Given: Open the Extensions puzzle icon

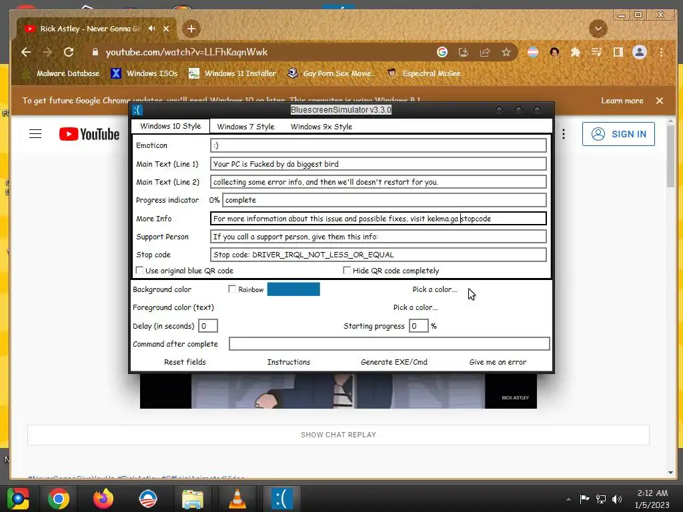Looking at the screenshot, I should click(x=576, y=52).
